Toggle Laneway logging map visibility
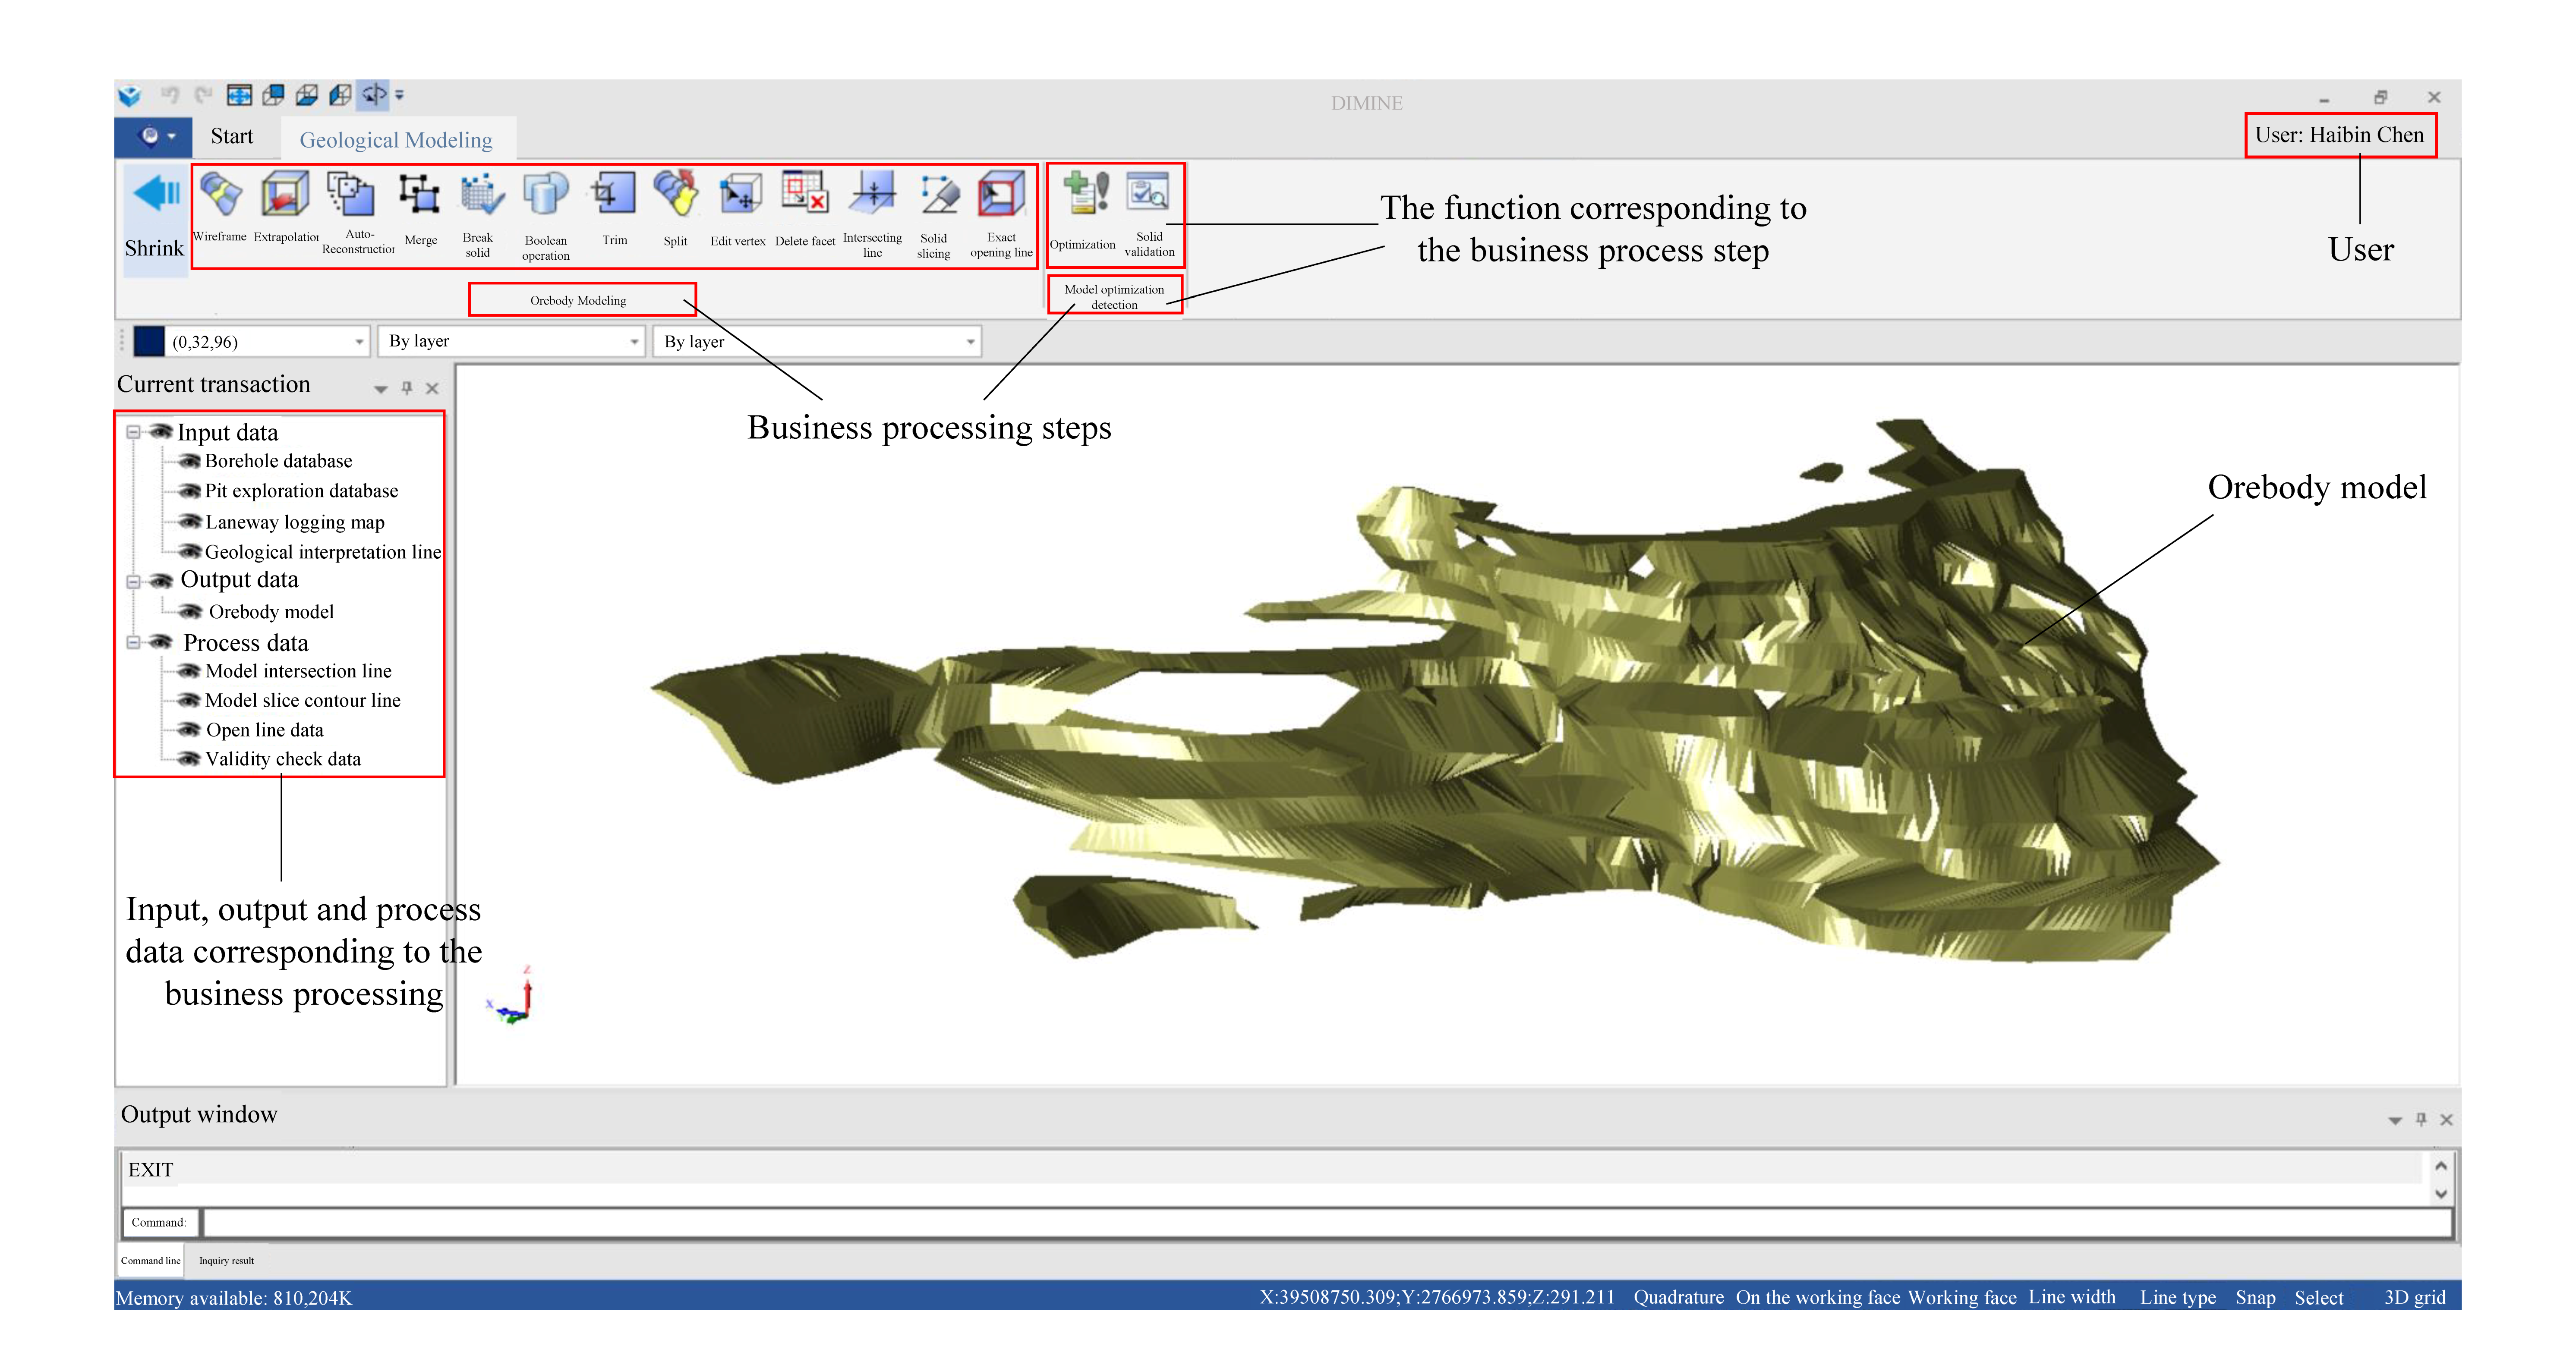Viewport: 2576px width, 1359px height. point(189,522)
